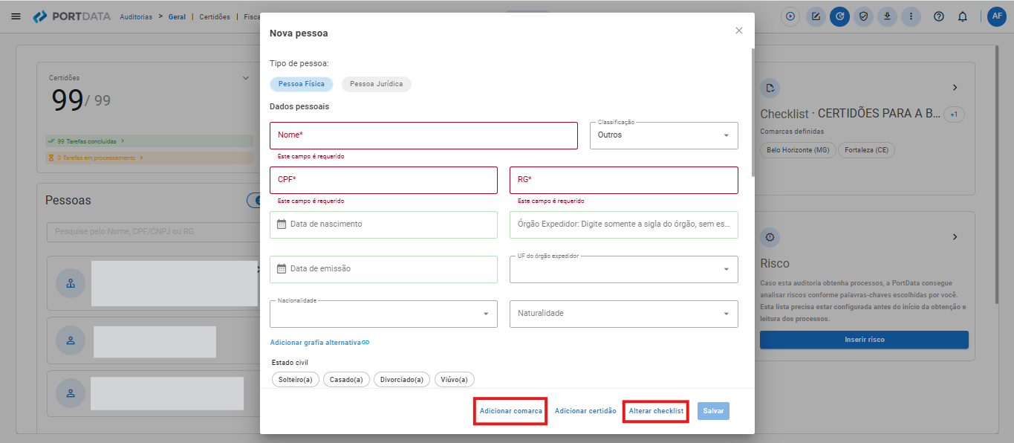The height and width of the screenshot is (443, 1014).
Task: Click the Nome input field
Action: 423,135
